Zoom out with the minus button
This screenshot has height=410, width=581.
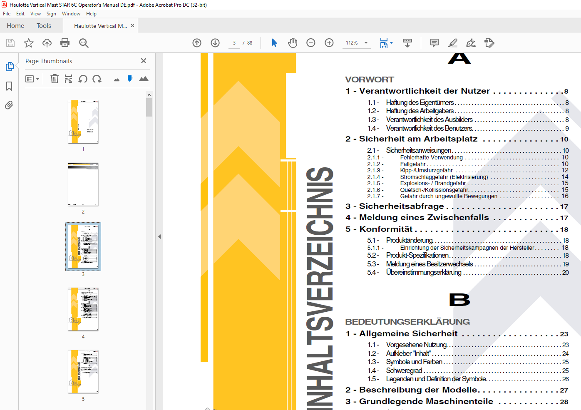pyautogui.click(x=311, y=43)
